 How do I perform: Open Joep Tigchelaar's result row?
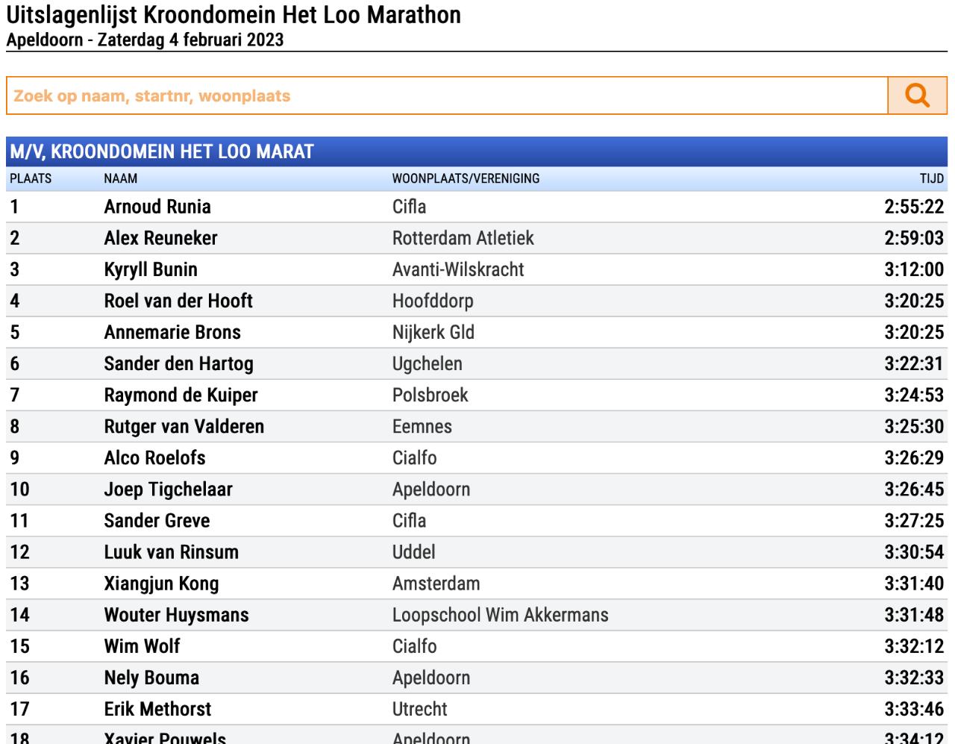point(477,489)
